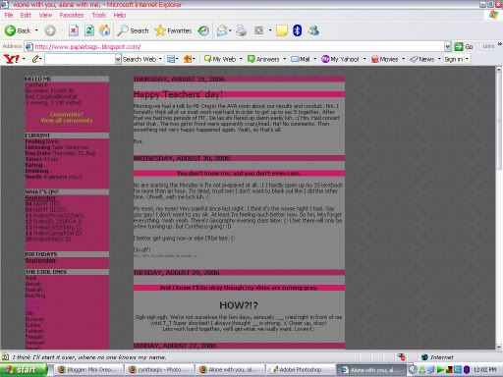The width and height of the screenshot is (503, 377).
Task: Open the Y! logo dropdown arrow
Action: 24,59
